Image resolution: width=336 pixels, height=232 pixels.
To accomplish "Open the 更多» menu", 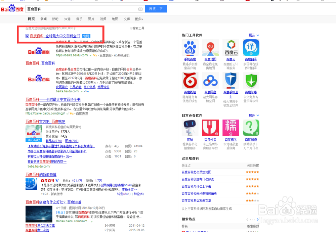I will pyautogui.click(x=139, y=19).
